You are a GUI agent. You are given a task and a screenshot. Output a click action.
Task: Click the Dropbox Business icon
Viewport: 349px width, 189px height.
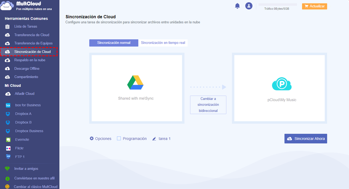tap(8, 131)
